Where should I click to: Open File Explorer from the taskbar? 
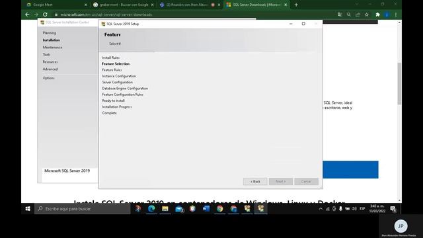point(165,209)
